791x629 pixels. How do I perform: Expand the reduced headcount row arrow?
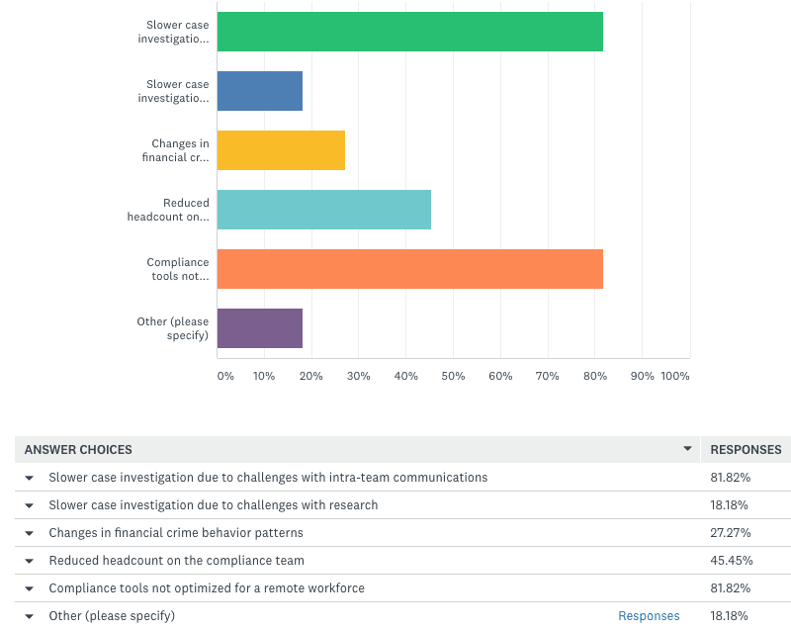[30, 561]
